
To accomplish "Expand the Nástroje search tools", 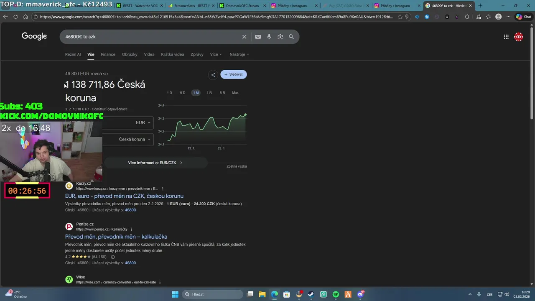I will [239, 54].
